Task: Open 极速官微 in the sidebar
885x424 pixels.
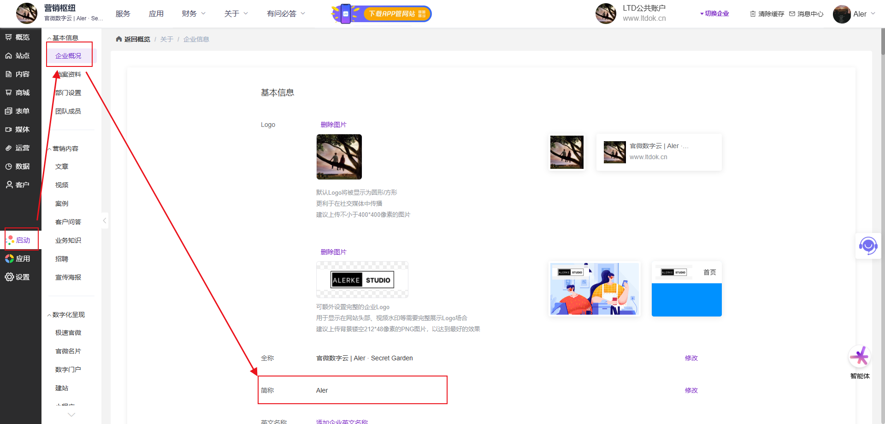Action: click(68, 333)
